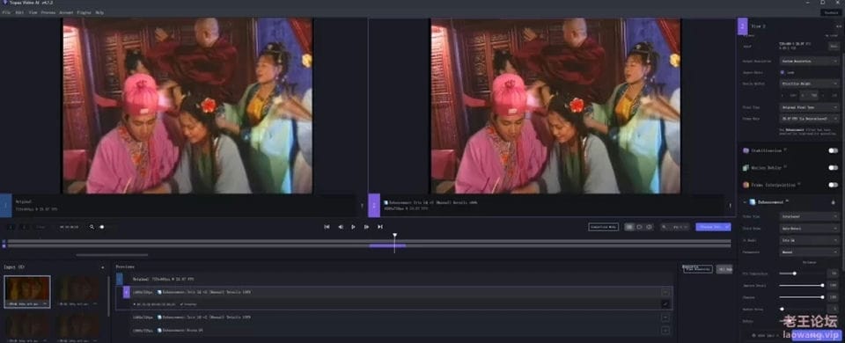
Task: Toggle the Stabilization switch
Action: pyautogui.click(x=834, y=150)
